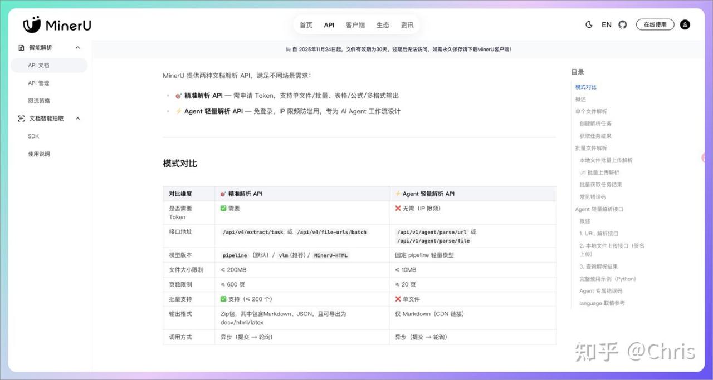Open the 首页 nav tab
This screenshot has height=380, width=713.
point(306,25)
